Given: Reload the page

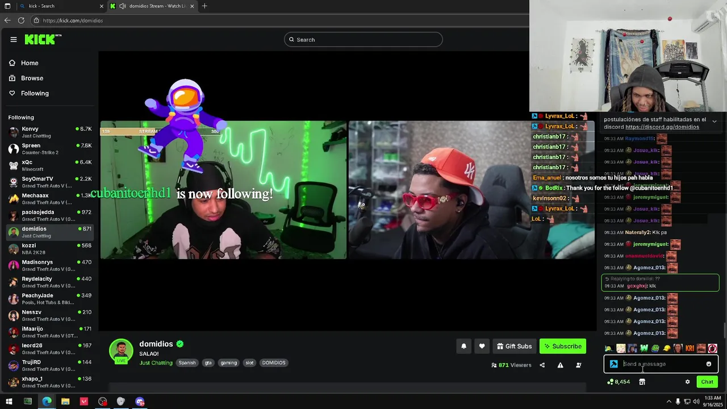Looking at the screenshot, I should (21, 20).
